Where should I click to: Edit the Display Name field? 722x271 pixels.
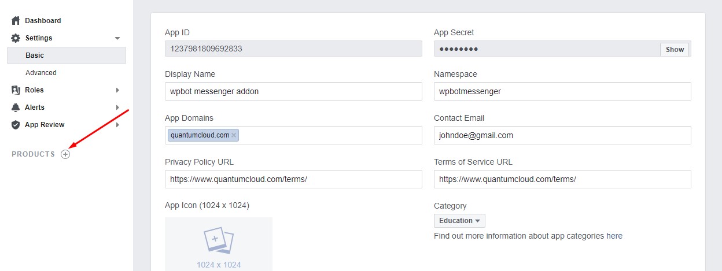(x=293, y=91)
